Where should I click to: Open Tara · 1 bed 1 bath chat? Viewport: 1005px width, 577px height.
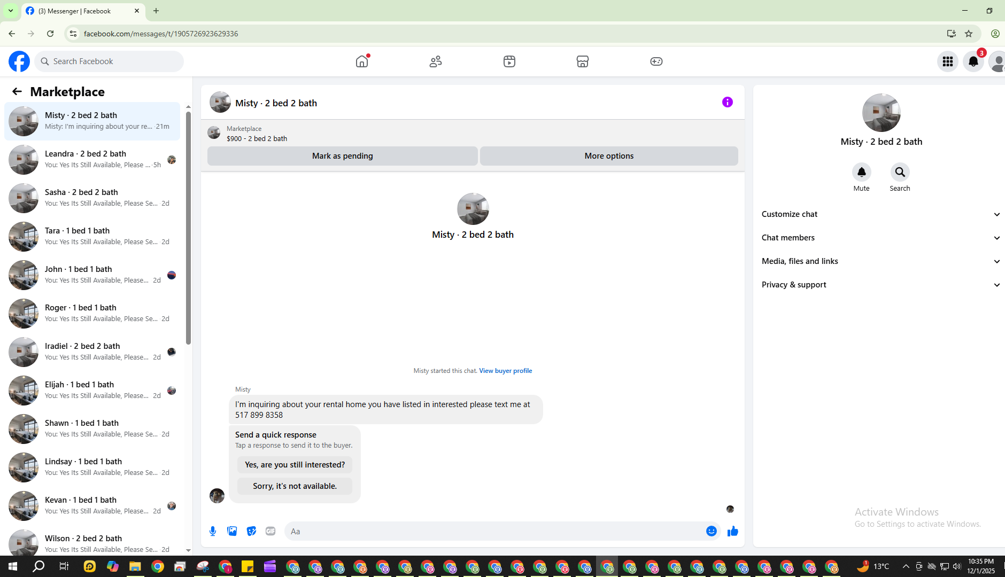pyautogui.click(x=92, y=237)
